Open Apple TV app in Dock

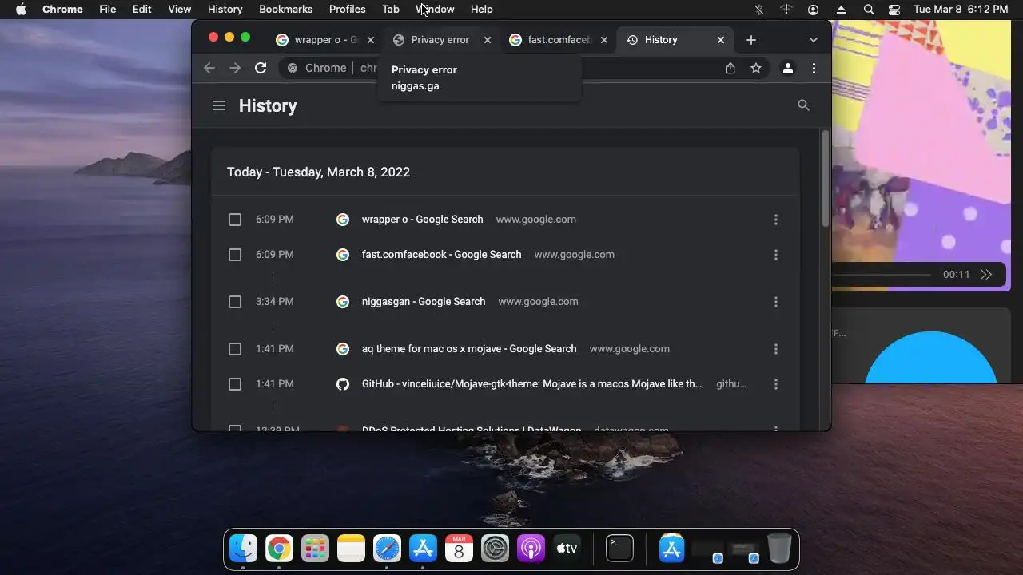point(567,549)
